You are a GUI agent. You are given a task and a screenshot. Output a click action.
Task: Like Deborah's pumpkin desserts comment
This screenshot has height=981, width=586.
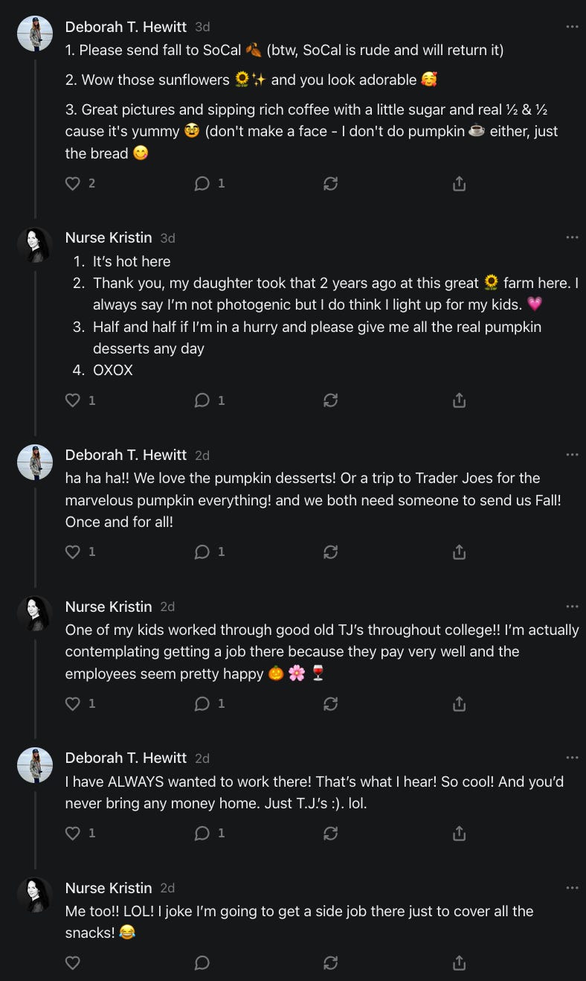click(73, 552)
